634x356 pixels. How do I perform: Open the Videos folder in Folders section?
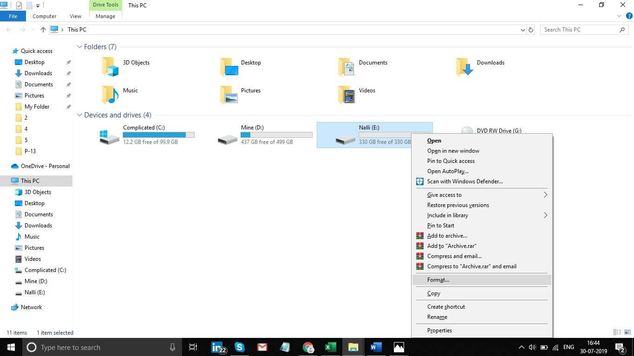click(347, 95)
